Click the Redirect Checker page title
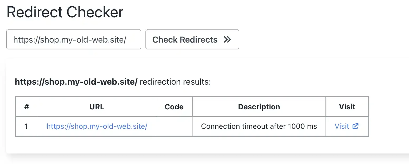 [x=65, y=12]
